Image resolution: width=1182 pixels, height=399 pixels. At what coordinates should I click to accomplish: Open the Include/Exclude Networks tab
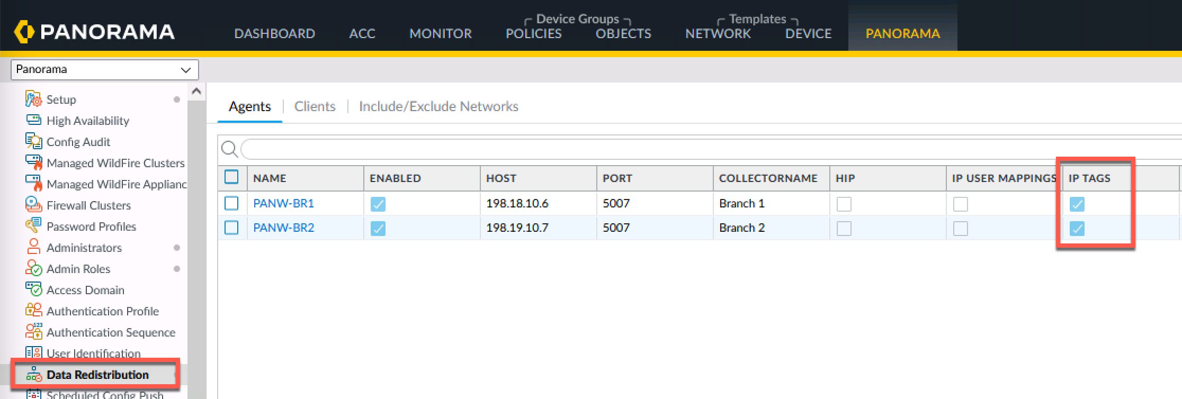pyautogui.click(x=438, y=106)
